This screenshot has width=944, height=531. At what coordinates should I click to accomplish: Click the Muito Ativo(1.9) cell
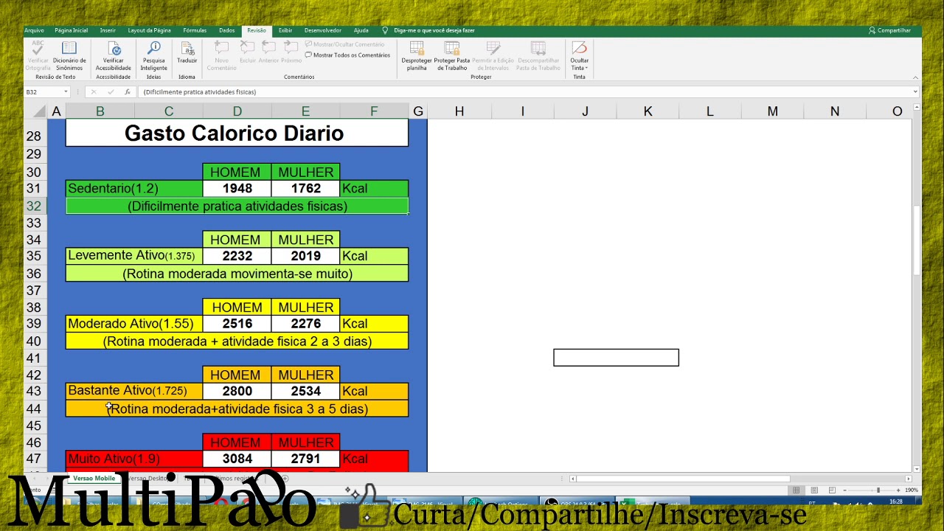point(134,459)
